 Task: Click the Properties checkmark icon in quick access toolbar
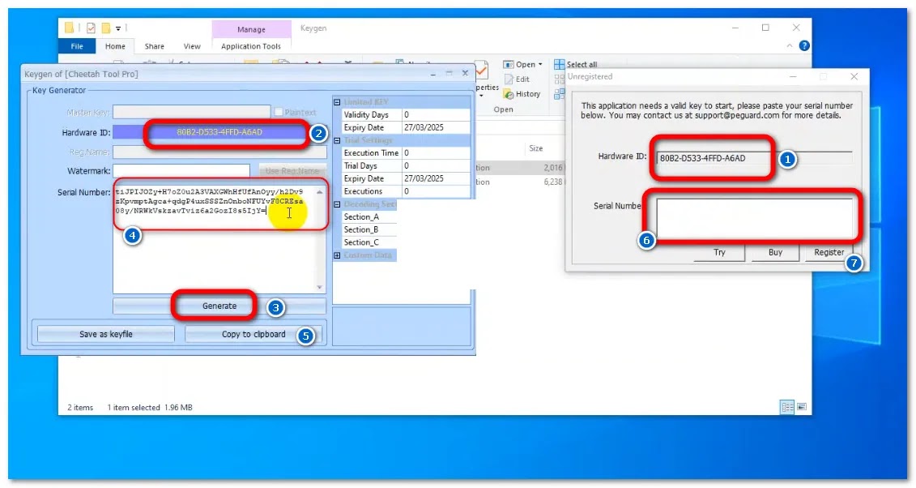(x=91, y=28)
